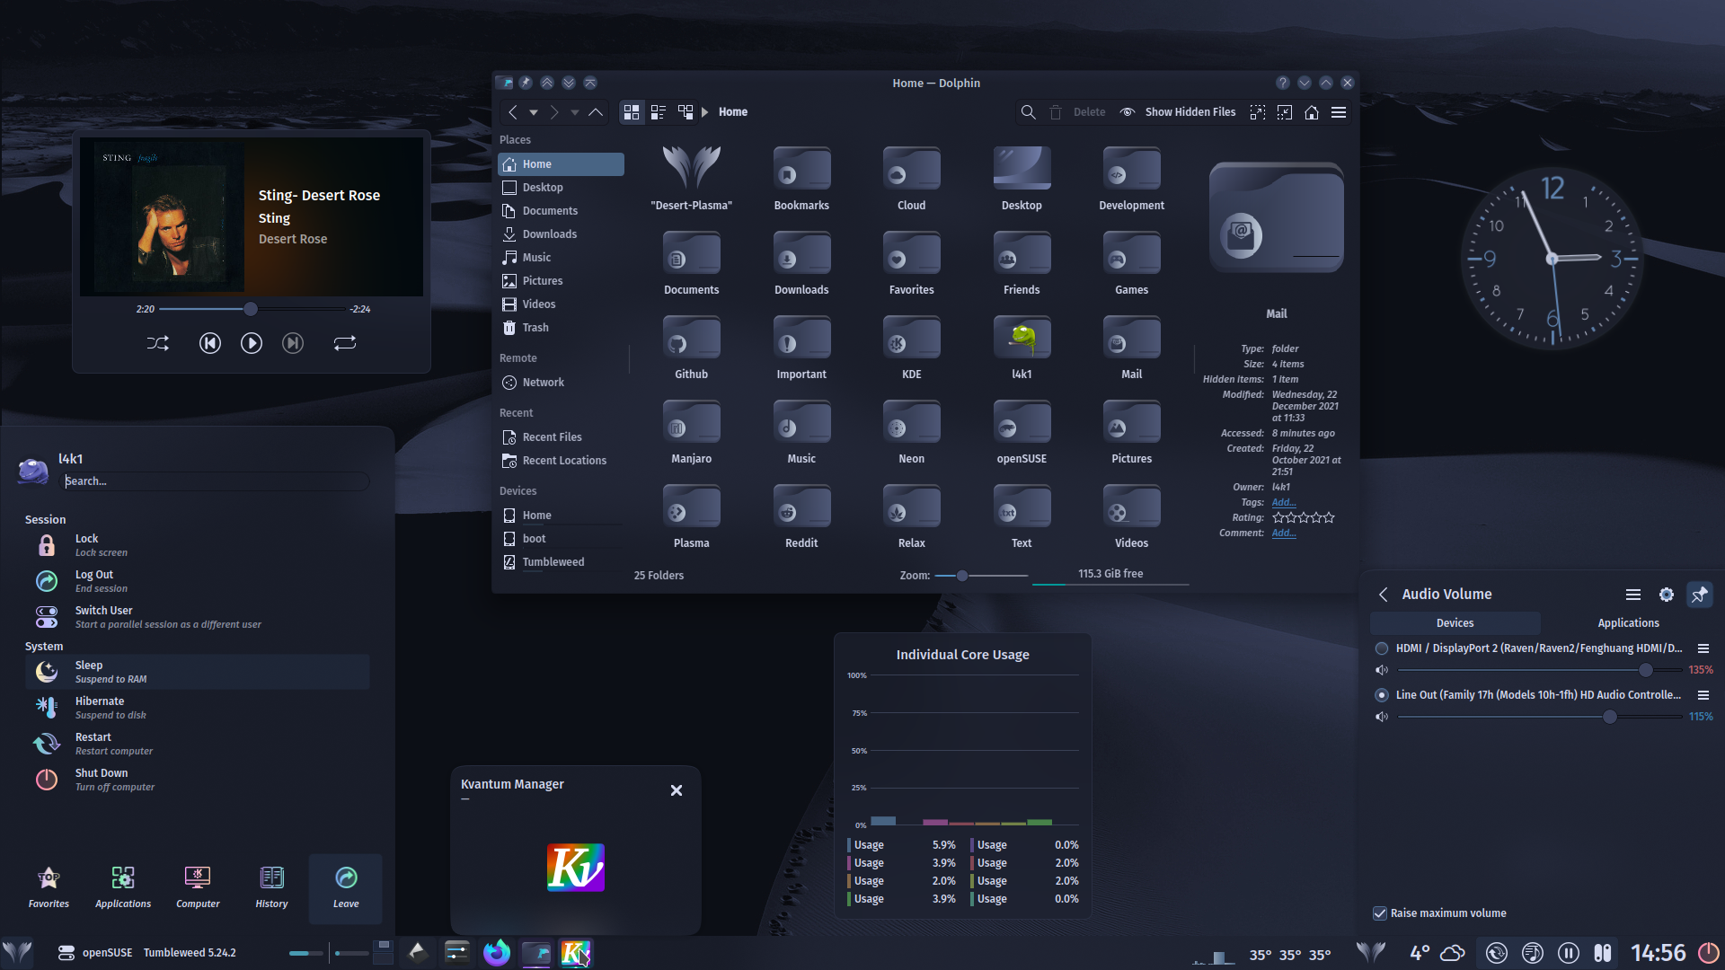Open the forward history dropdown arrow

coord(575,112)
